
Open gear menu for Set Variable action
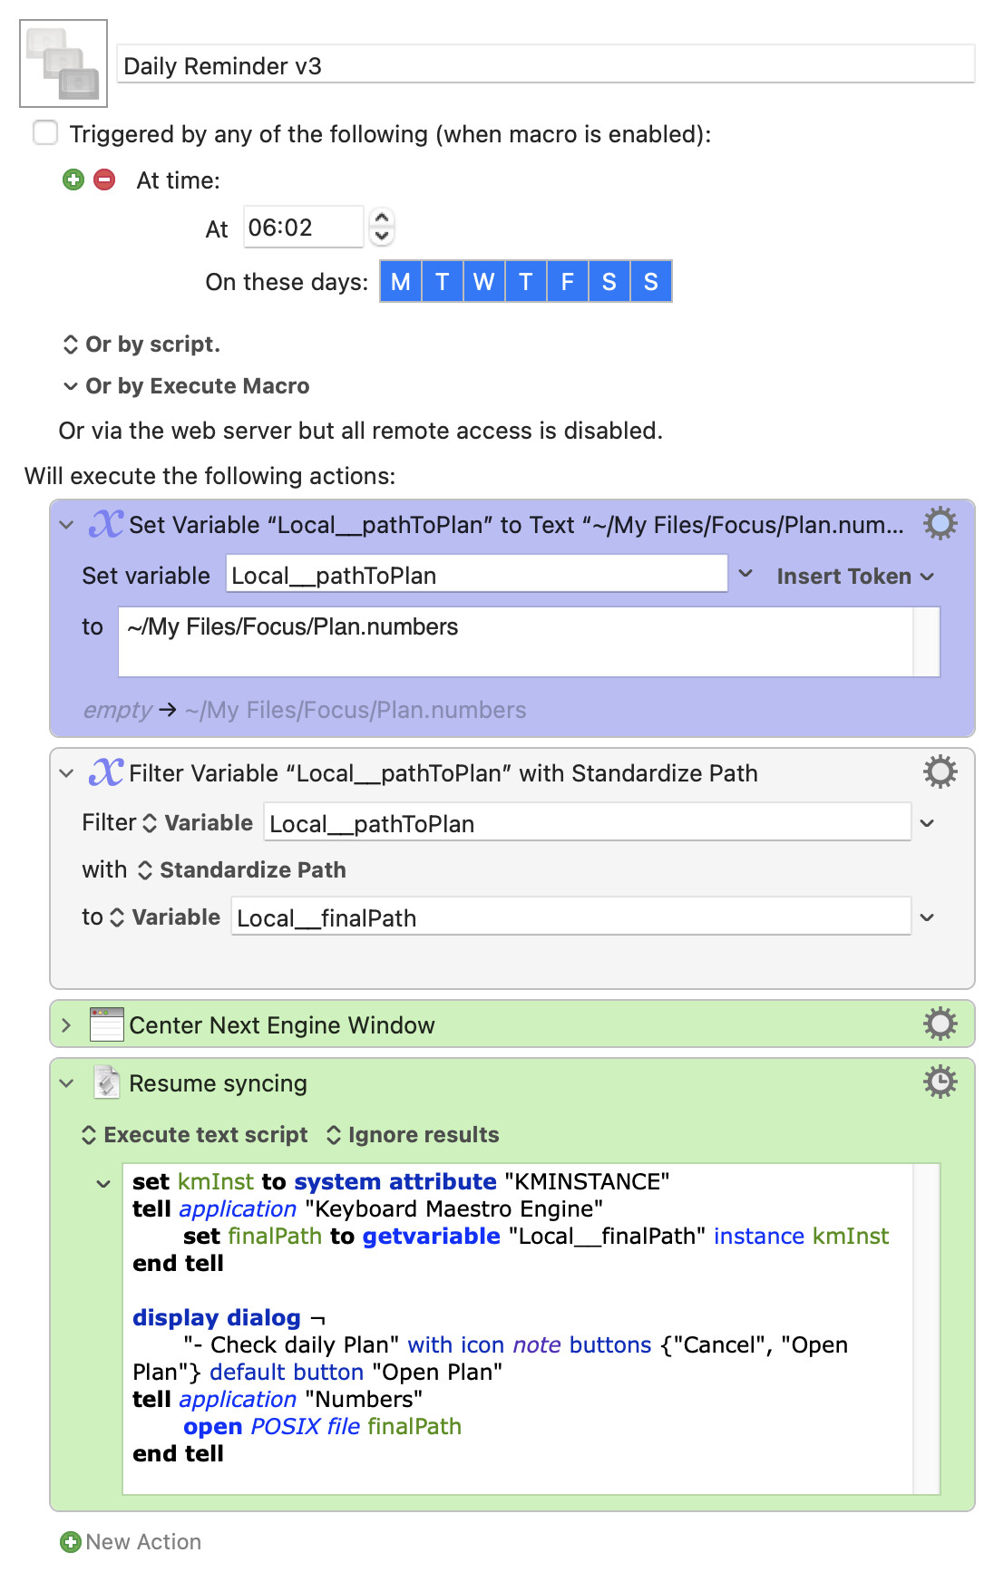tap(940, 524)
